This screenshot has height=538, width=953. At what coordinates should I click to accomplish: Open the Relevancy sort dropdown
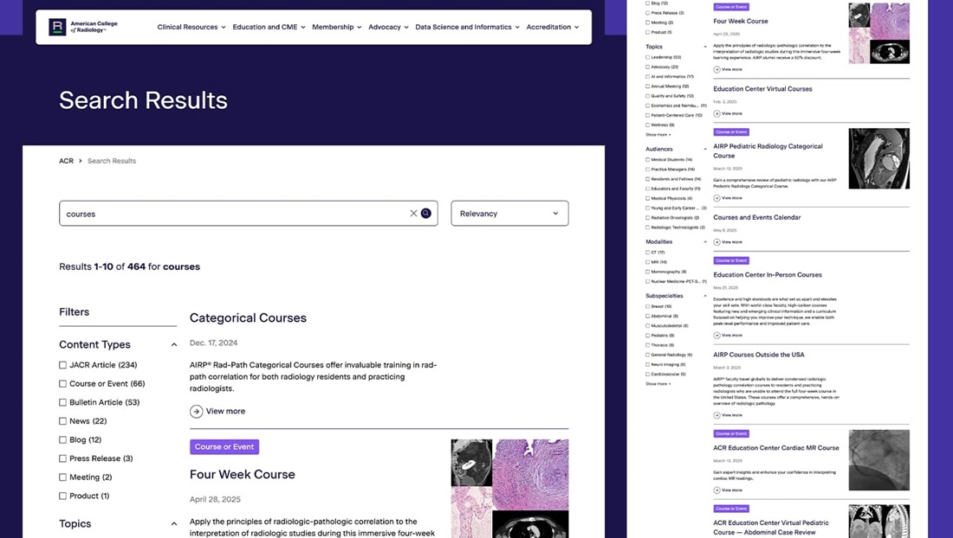(x=509, y=213)
